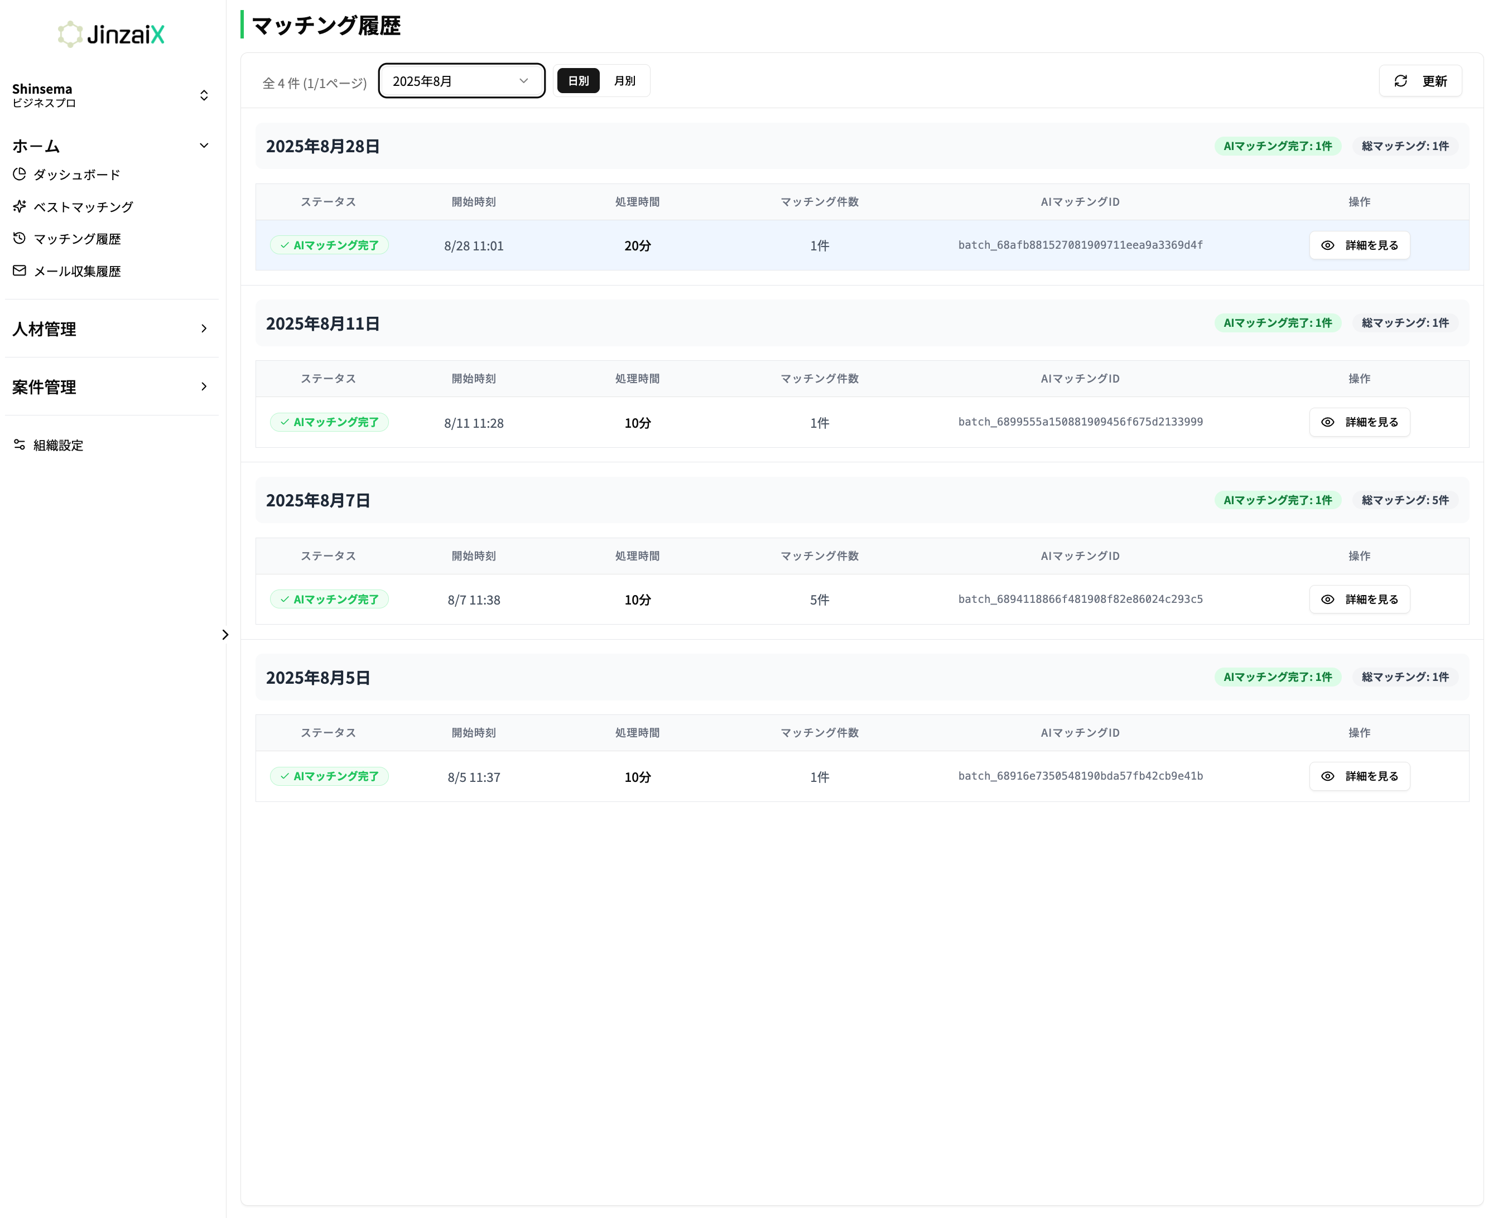Viewport: 1493px width, 1218px height.
Task: Click the 2025年8月28日 date header
Action: (x=323, y=147)
